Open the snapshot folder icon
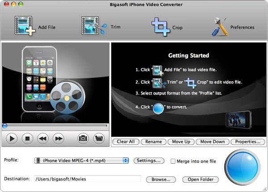Viewport: 268px width, 192px height. (99, 138)
